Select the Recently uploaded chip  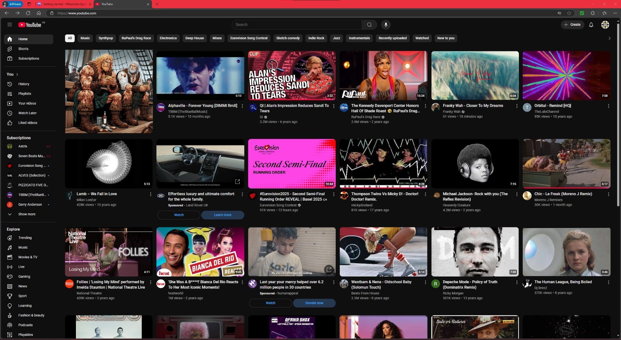393,38
